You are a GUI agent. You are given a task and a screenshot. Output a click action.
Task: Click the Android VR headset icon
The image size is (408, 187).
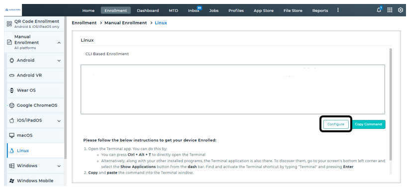11,76
